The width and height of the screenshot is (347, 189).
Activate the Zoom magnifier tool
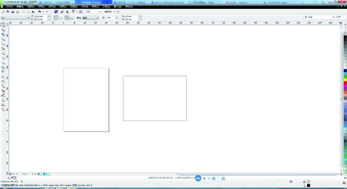tap(3, 39)
